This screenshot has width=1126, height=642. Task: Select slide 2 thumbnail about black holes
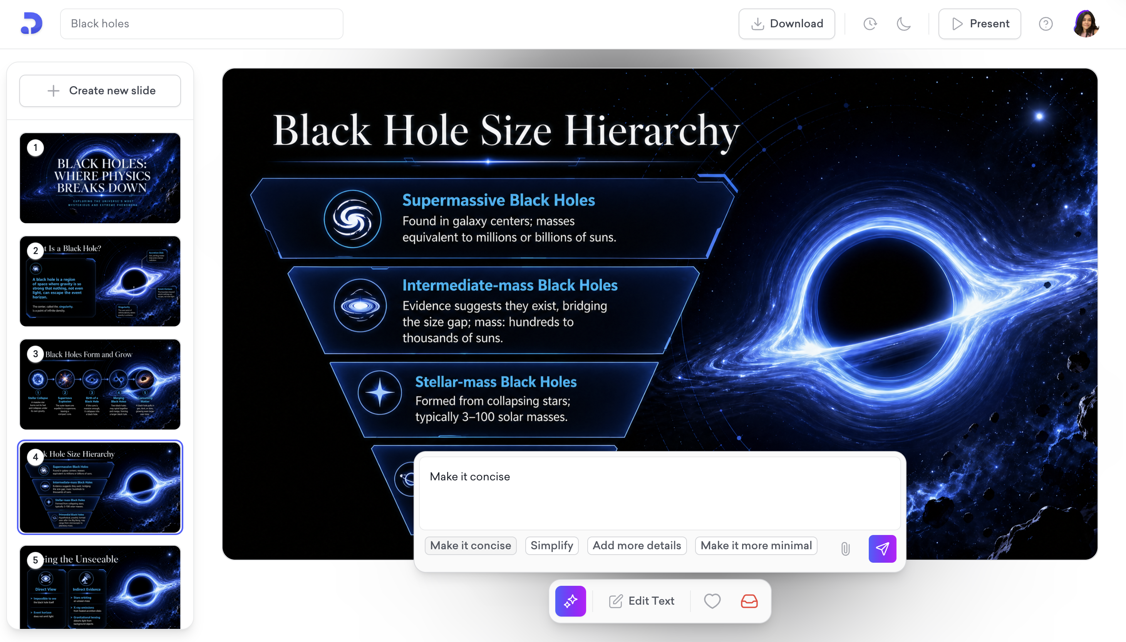(100, 281)
